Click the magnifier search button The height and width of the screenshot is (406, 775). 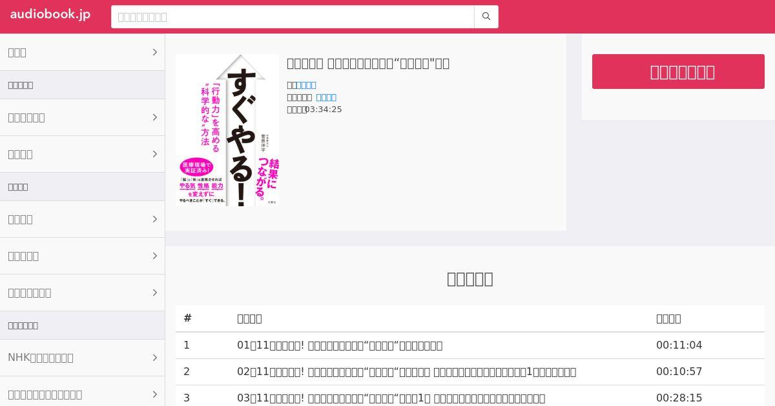(x=486, y=17)
